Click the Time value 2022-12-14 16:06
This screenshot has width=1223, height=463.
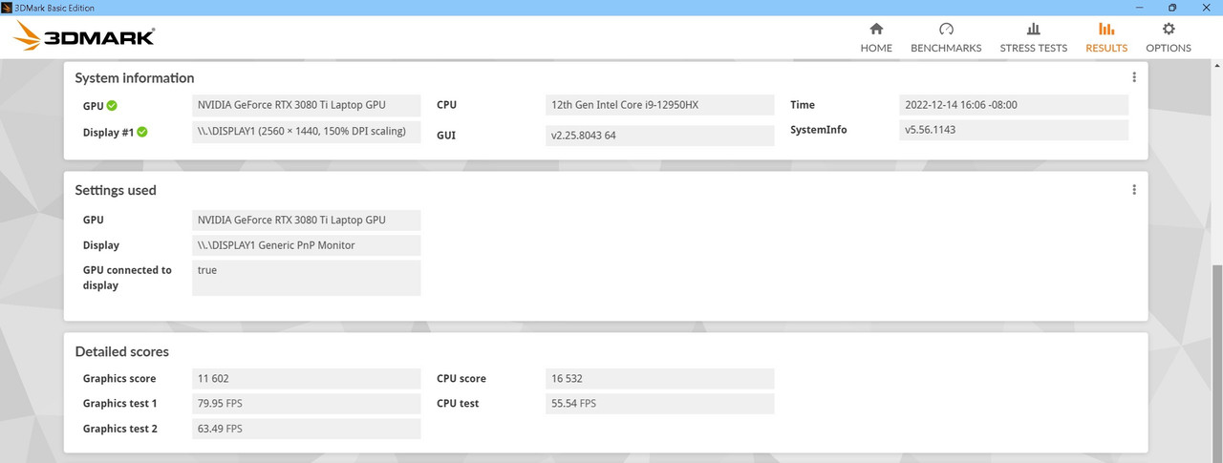click(1013, 105)
